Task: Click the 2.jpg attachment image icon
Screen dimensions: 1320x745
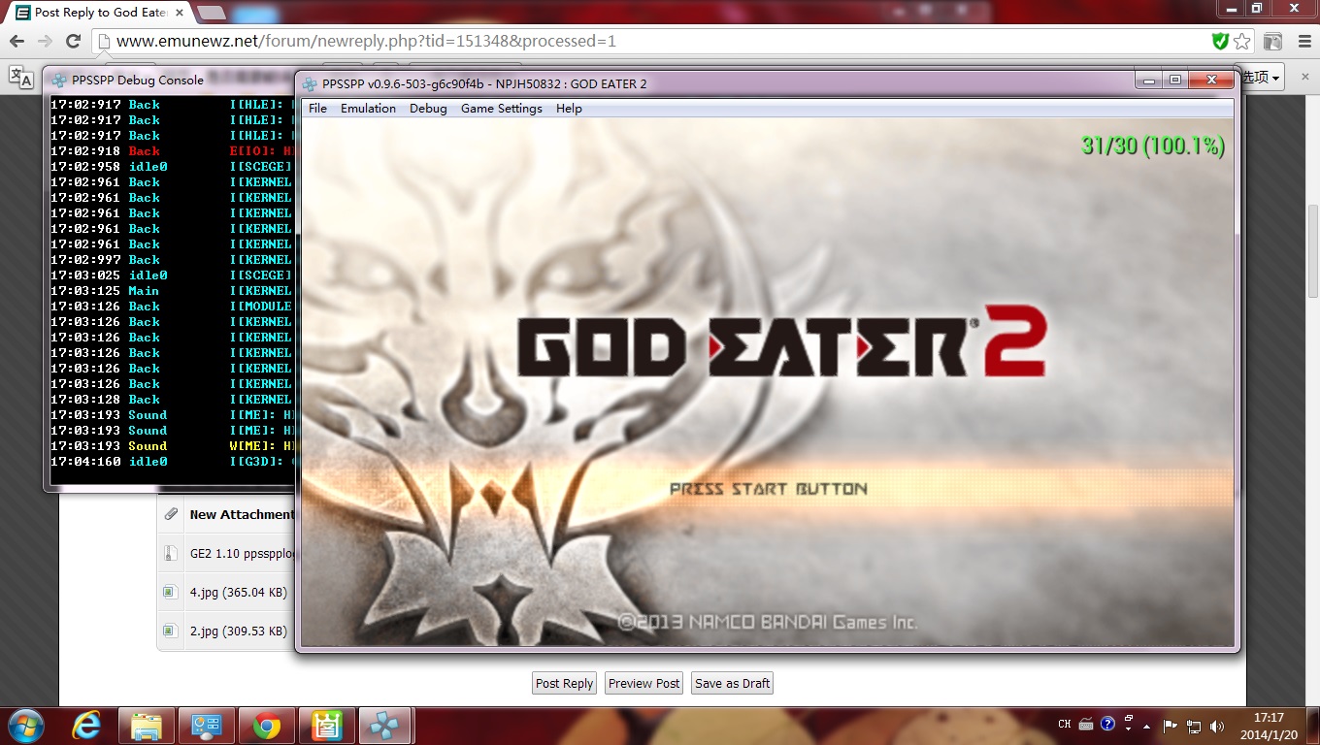Action: coord(170,631)
